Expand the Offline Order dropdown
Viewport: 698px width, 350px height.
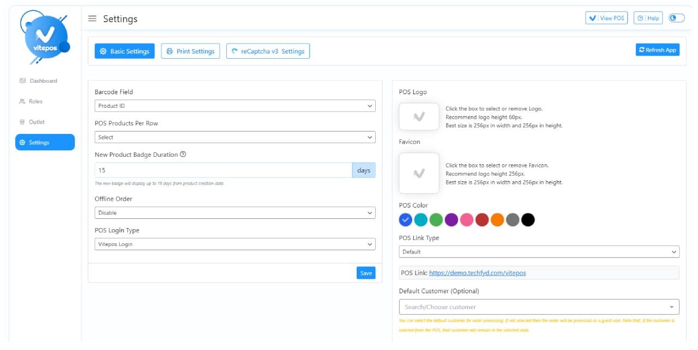[234, 212]
